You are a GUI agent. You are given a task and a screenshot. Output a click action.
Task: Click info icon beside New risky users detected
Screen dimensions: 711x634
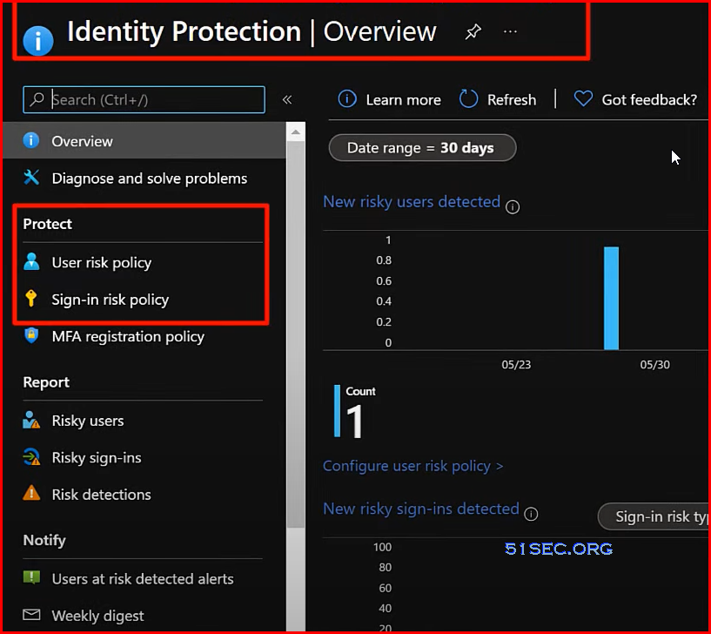pos(513,207)
